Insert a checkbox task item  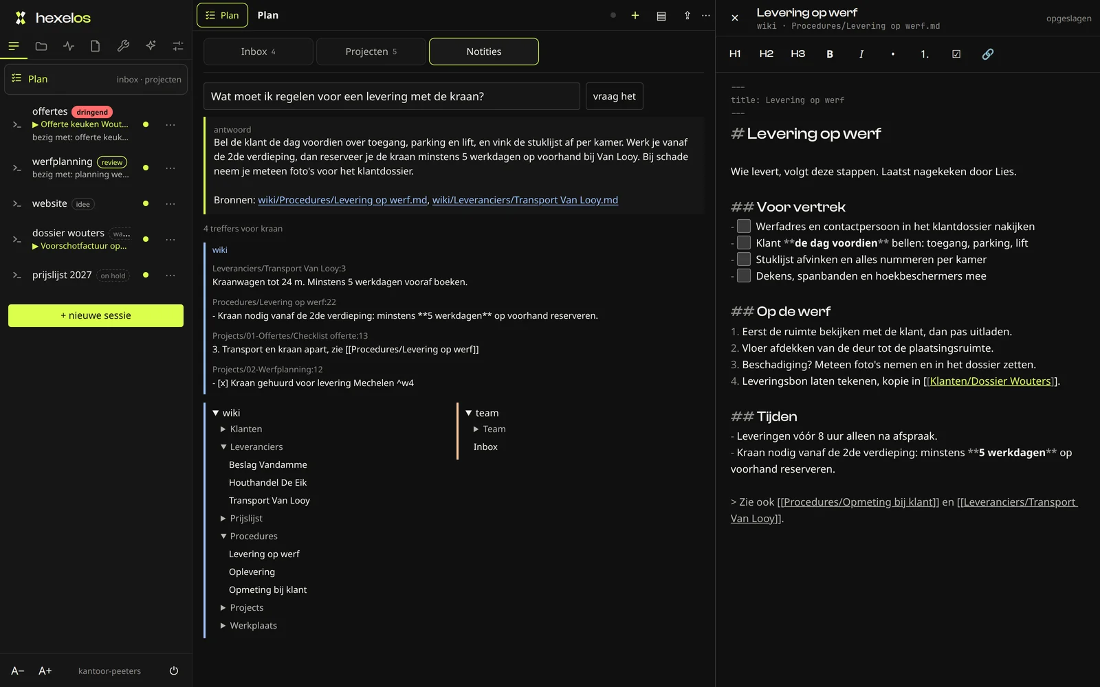956,54
